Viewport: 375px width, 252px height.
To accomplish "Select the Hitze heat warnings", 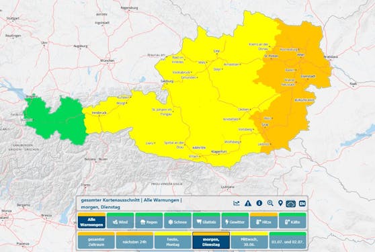I will click(264, 220).
